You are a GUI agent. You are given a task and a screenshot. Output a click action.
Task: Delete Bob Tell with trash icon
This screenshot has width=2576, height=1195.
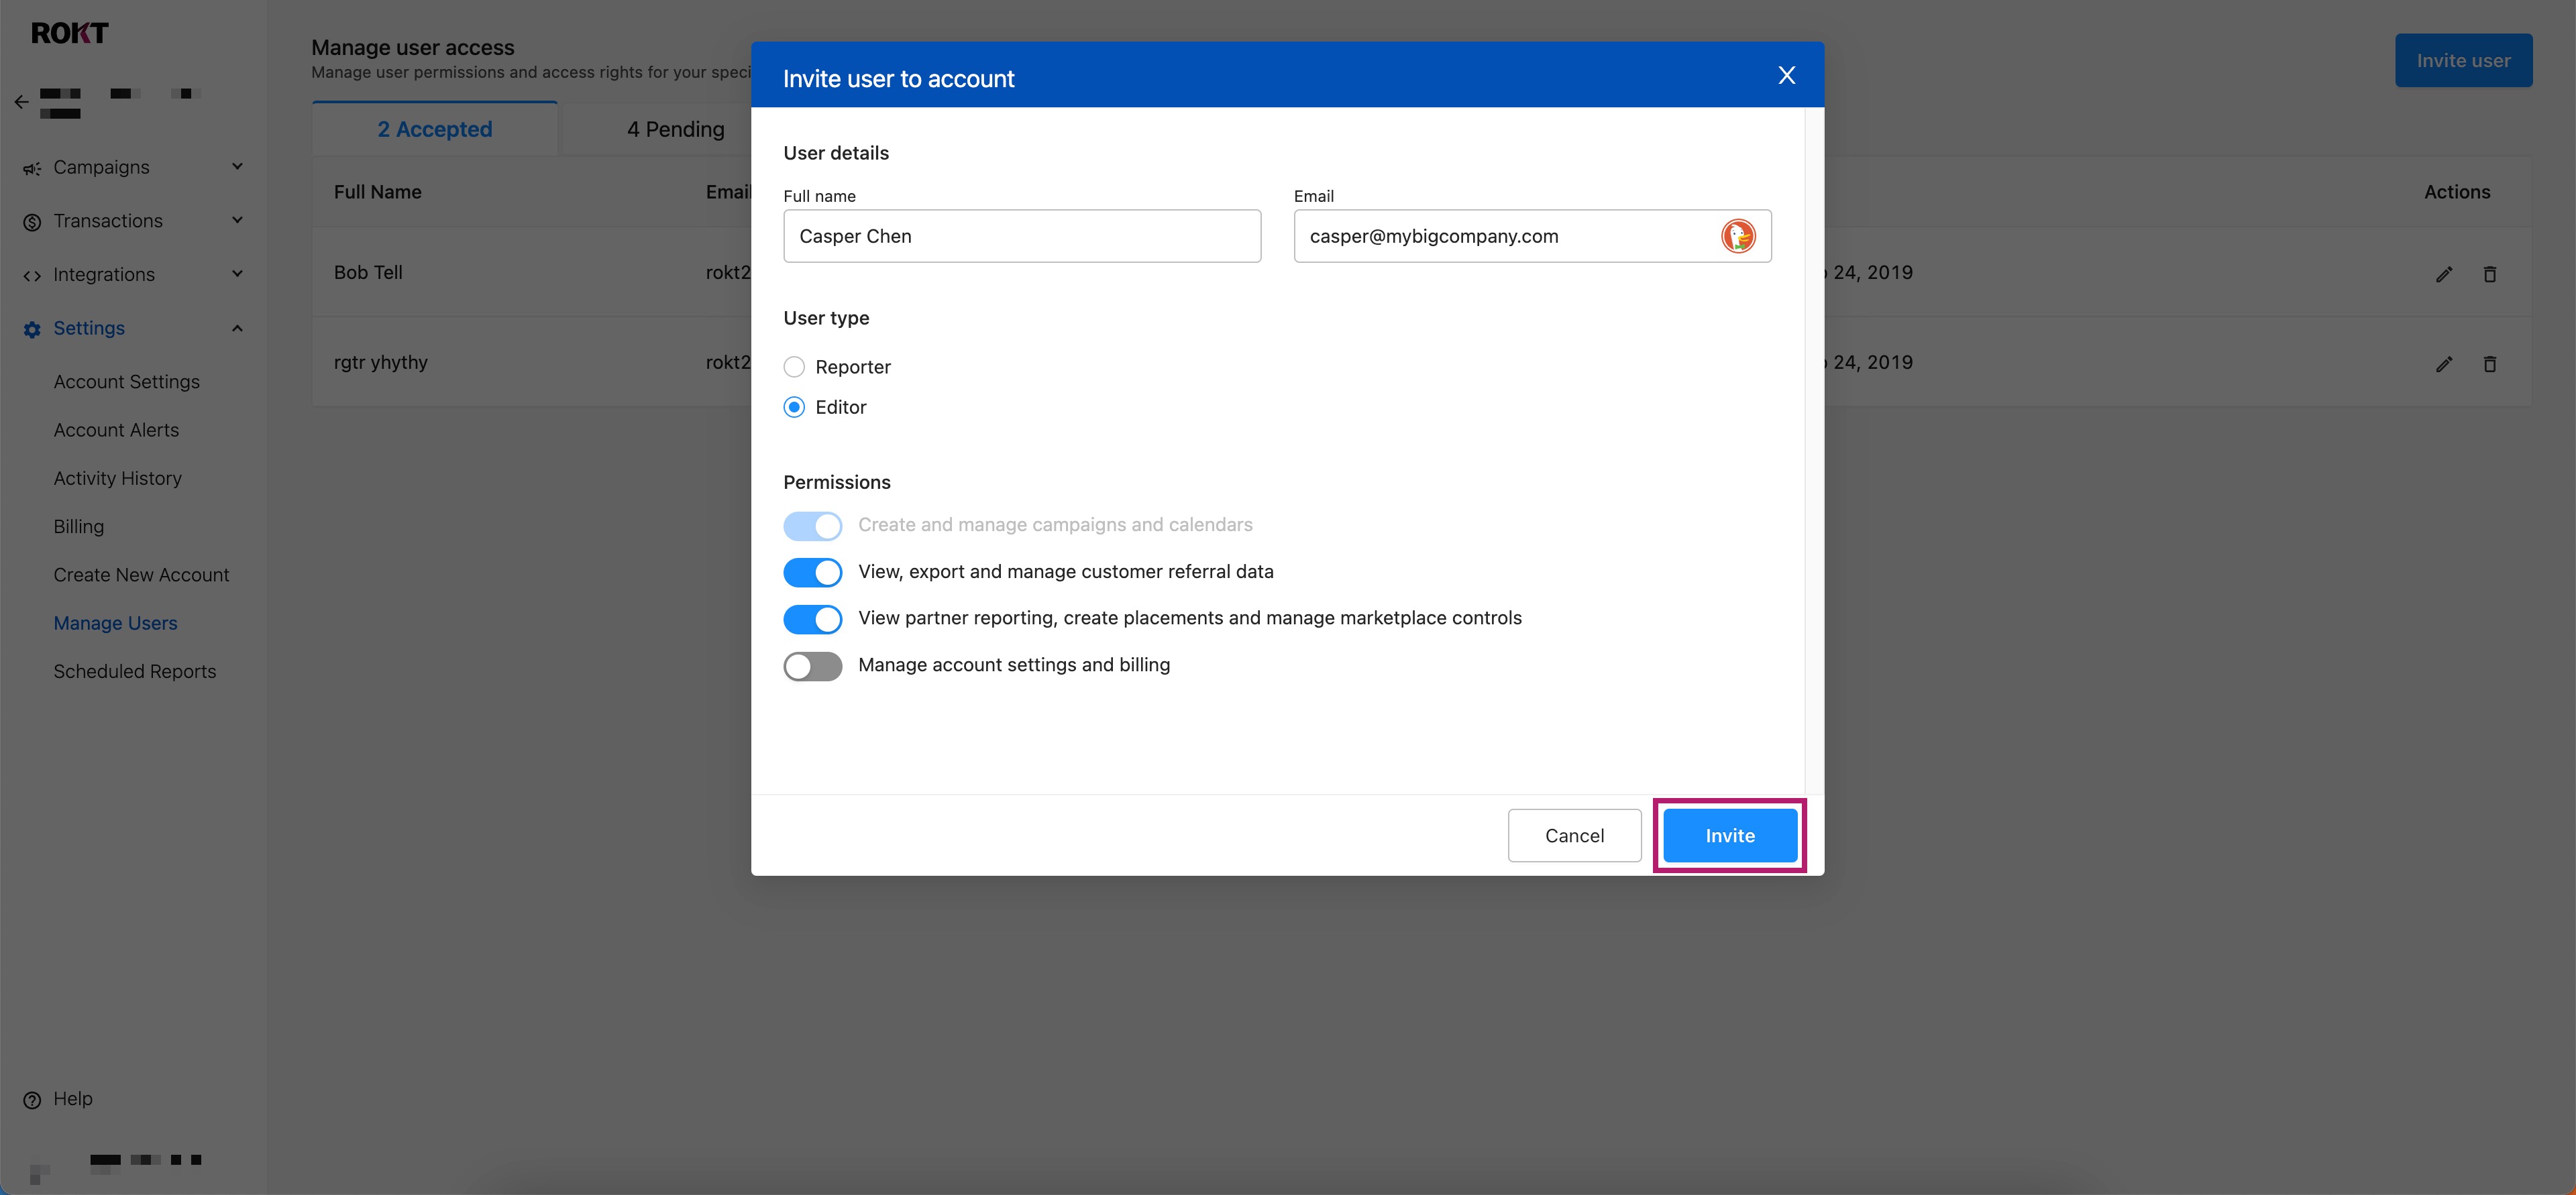tap(2489, 274)
